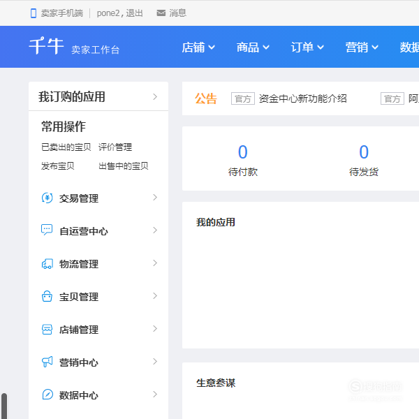
Task: Click the 公告 announcement heading
Action: tap(206, 98)
